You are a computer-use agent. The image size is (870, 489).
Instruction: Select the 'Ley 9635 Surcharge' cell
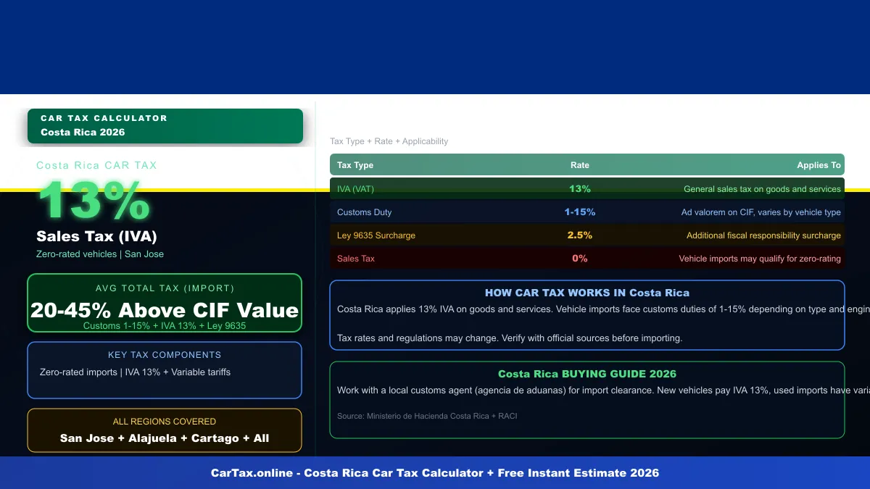click(x=376, y=235)
